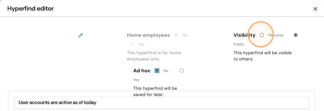
Task: Click the 'visible to others' description text
Action: coord(263,56)
